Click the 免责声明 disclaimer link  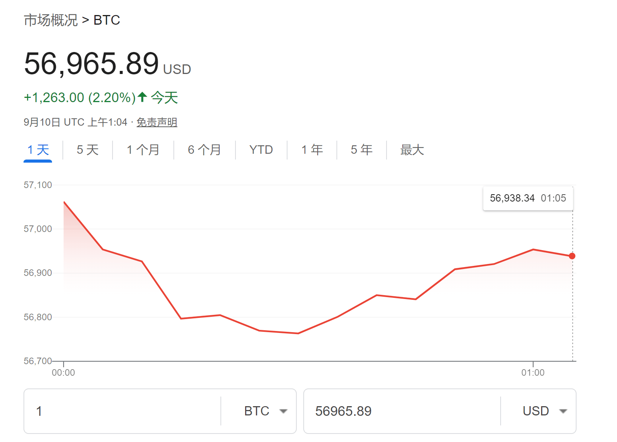[x=156, y=123]
